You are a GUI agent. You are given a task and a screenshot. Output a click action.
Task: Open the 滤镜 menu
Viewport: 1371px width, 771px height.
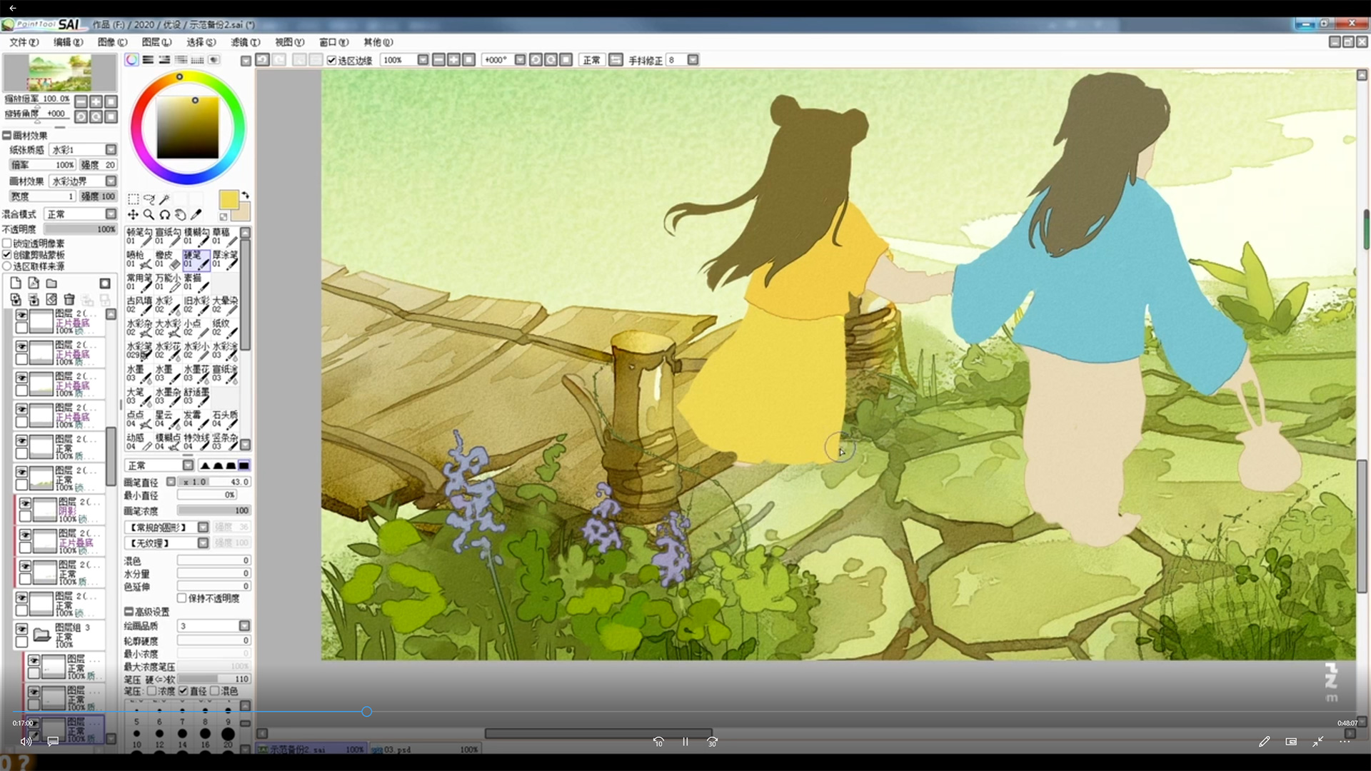coord(245,42)
